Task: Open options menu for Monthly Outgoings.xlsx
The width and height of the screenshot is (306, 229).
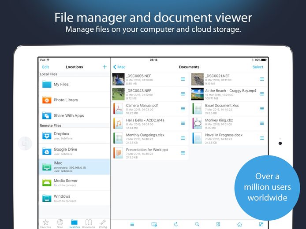Action: (x=183, y=138)
